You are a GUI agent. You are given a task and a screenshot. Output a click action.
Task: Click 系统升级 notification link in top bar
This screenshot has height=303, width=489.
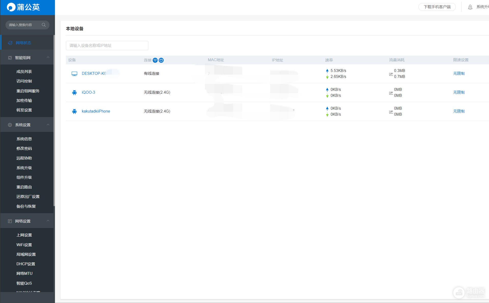point(482,7)
